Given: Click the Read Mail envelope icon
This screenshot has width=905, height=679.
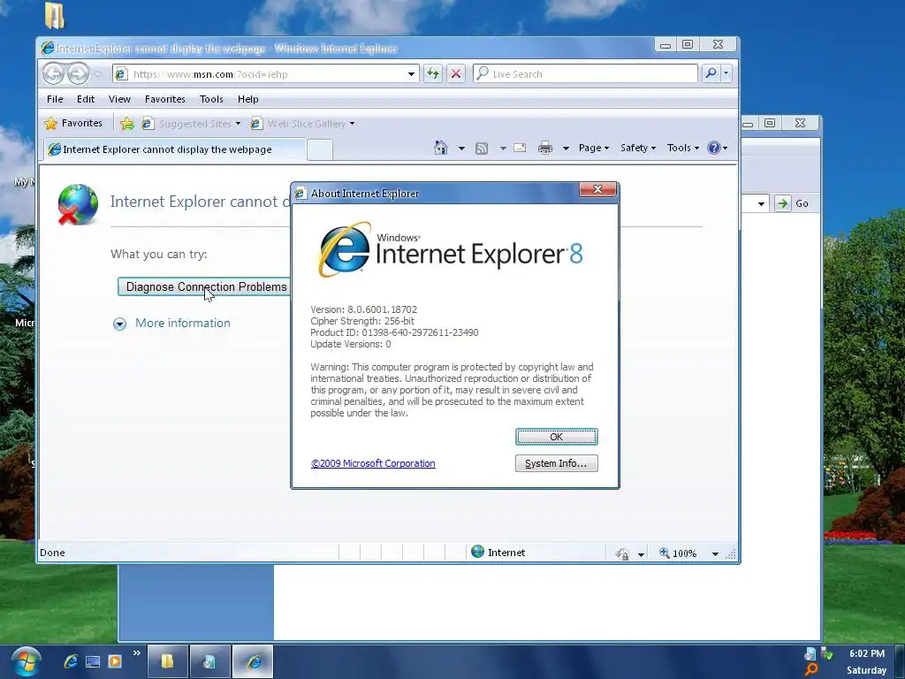Looking at the screenshot, I should click(520, 148).
